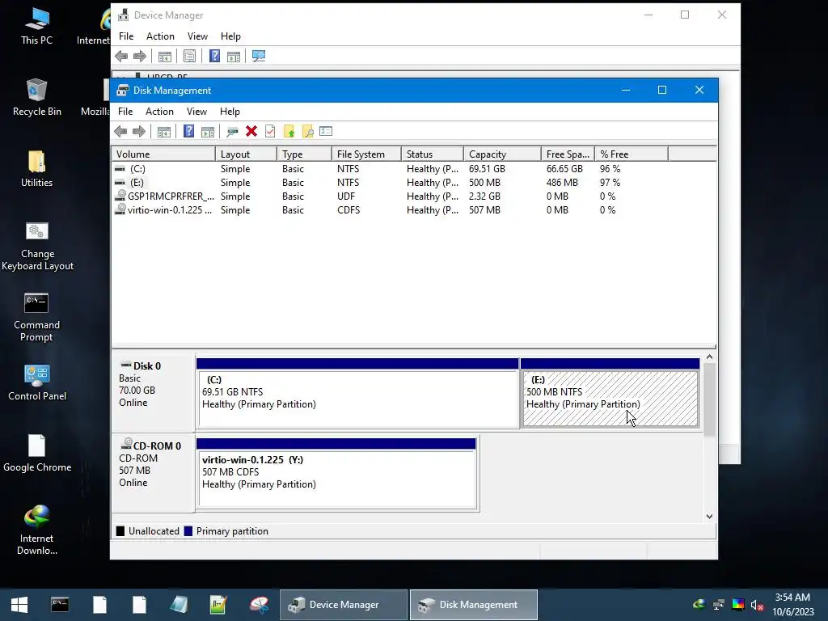This screenshot has width=828, height=621.
Task: Sort by Volume column header
Action: click(x=163, y=154)
